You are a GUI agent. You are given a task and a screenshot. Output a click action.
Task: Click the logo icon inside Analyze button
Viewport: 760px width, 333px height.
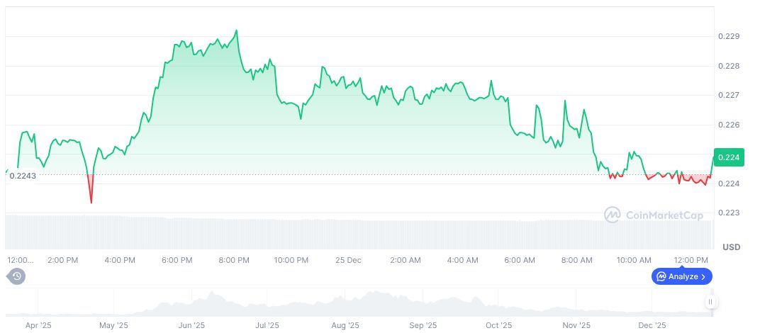(661, 276)
